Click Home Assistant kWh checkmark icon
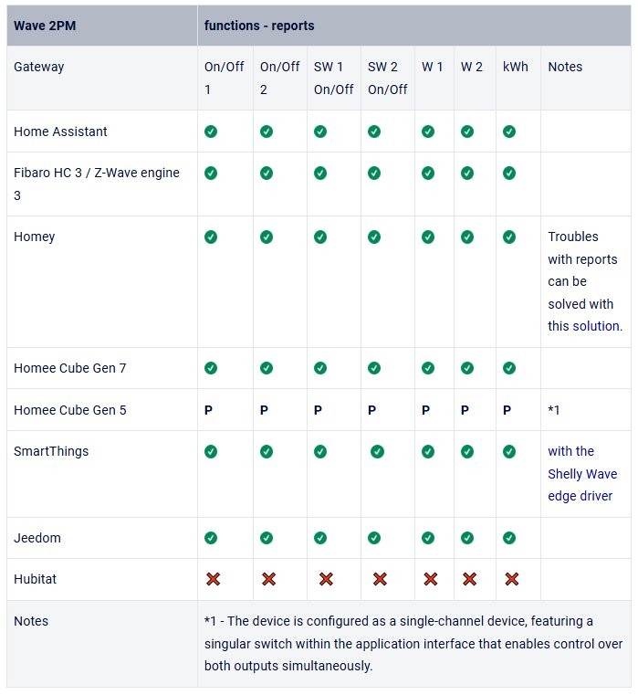 (x=509, y=132)
